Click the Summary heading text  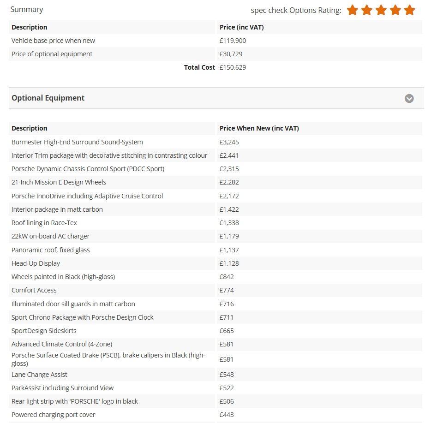(27, 9)
